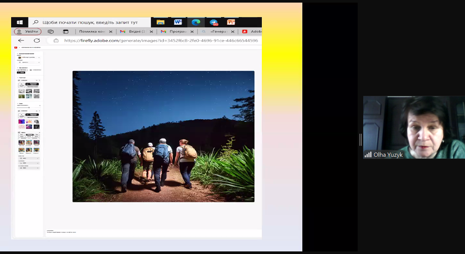The height and width of the screenshot is (254, 465).
Task: Close the «Генерат search tab
Action: click(233, 32)
